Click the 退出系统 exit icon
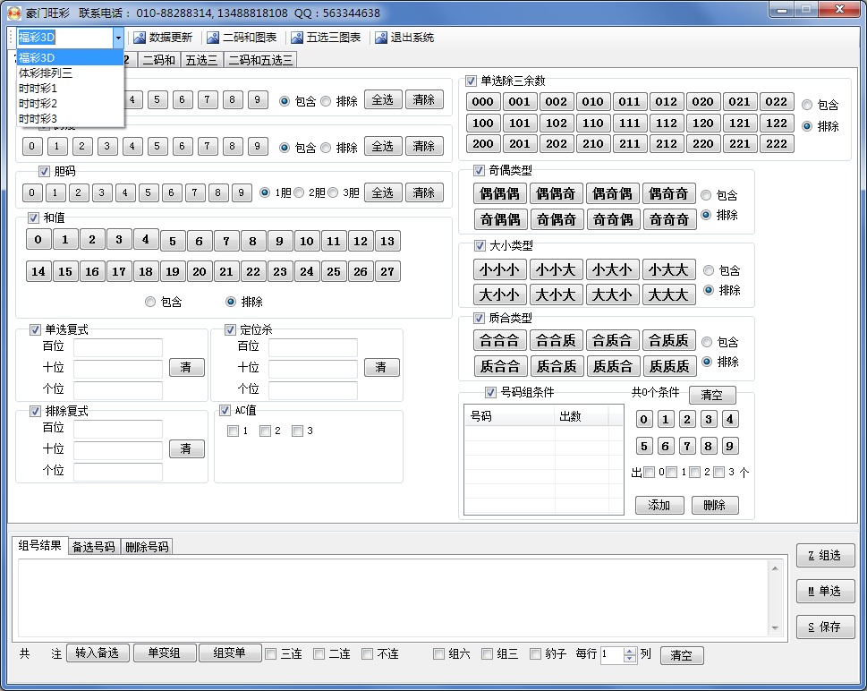 click(x=381, y=38)
